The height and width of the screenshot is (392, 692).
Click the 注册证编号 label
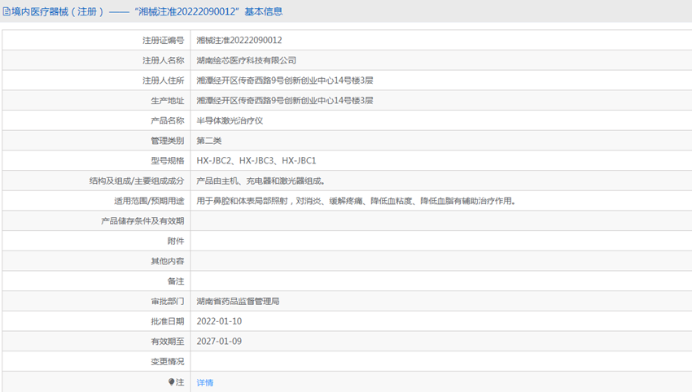point(164,40)
